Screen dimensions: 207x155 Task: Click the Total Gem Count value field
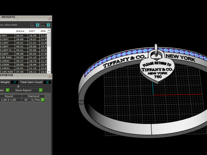tap(47, 82)
